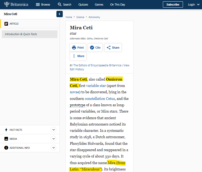The height and width of the screenshot is (172, 202).
Task: Click the Search magnifier icon
Action: [x=59, y=4]
